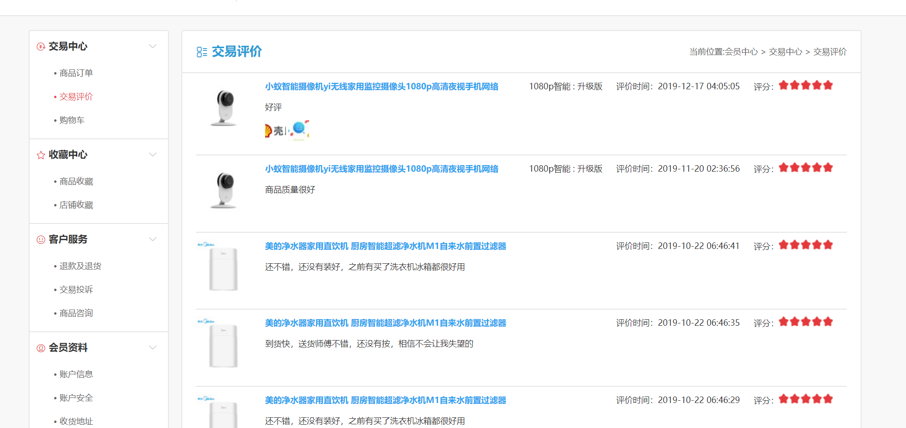Open 商品咨询 page

pyautogui.click(x=76, y=313)
